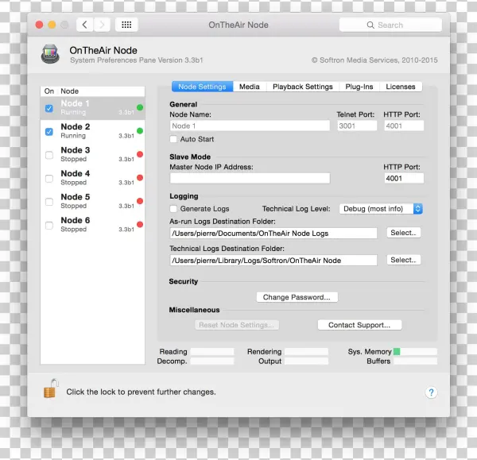Click the Technical Logs path field
This screenshot has height=460, width=477.
(273, 261)
